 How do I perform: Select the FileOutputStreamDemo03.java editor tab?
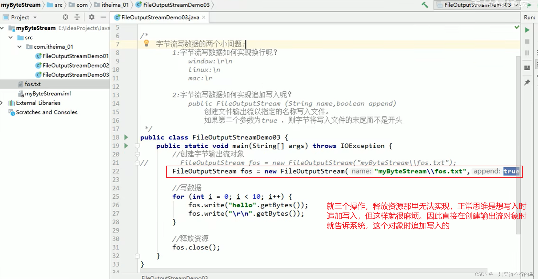pyautogui.click(x=160, y=17)
